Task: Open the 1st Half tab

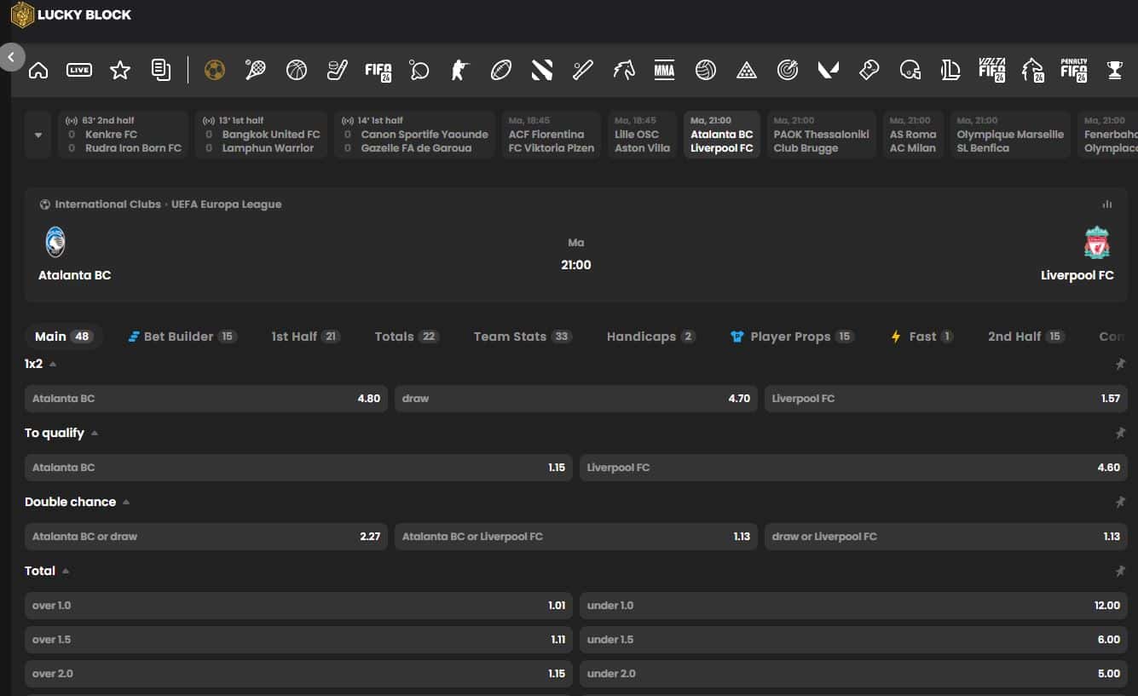Action: pos(305,336)
